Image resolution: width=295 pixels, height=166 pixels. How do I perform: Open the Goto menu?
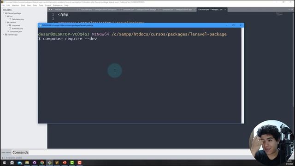click(x=35, y=6)
